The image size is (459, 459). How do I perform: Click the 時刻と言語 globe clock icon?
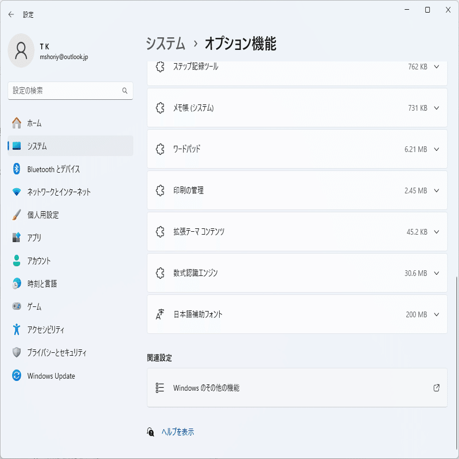click(17, 283)
